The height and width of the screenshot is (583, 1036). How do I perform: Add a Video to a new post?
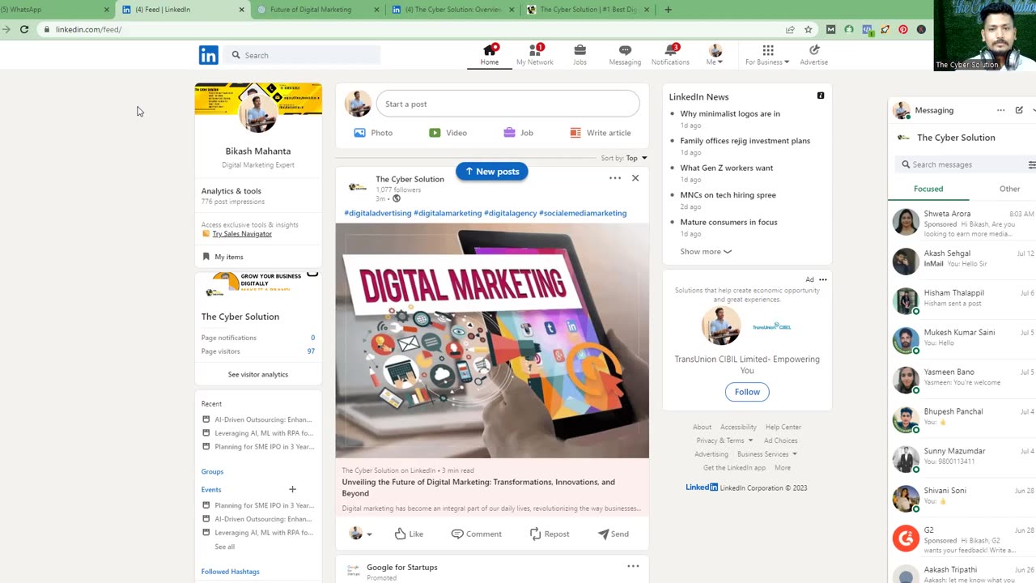click(x=448, y=133)
